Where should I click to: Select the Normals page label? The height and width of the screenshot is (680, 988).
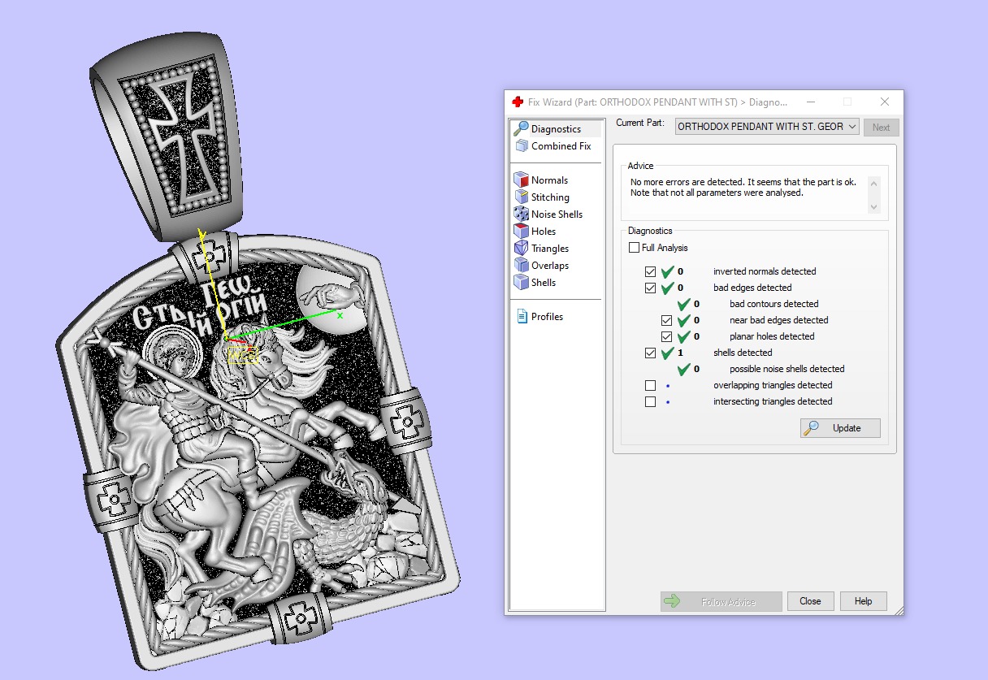coord(549,180)
